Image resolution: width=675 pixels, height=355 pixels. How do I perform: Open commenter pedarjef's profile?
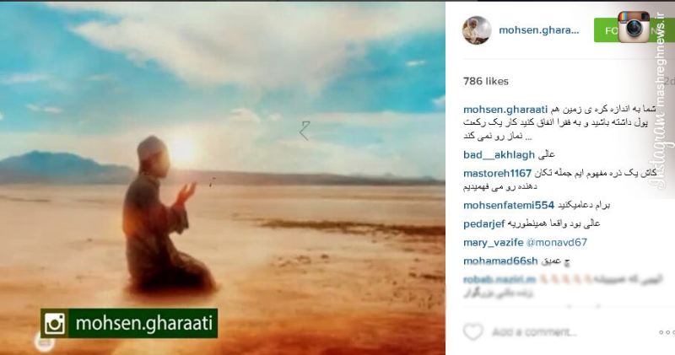click(483, 223)
